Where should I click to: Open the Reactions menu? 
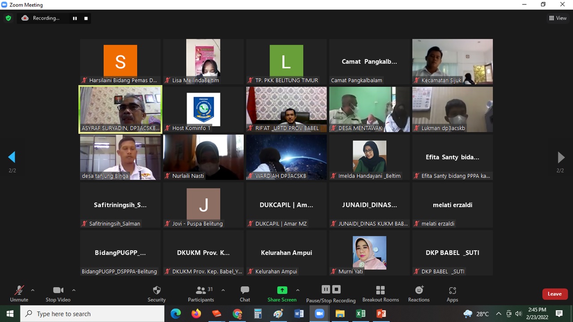(419, 293)
